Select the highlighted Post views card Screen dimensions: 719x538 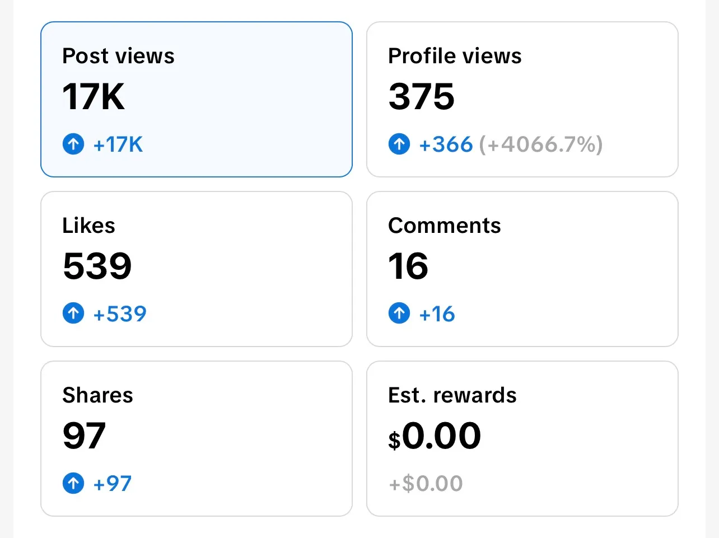click(196, 99)
